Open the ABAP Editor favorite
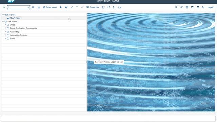Image resolution: width=217 pixels, height=122 pixels. 15,18
